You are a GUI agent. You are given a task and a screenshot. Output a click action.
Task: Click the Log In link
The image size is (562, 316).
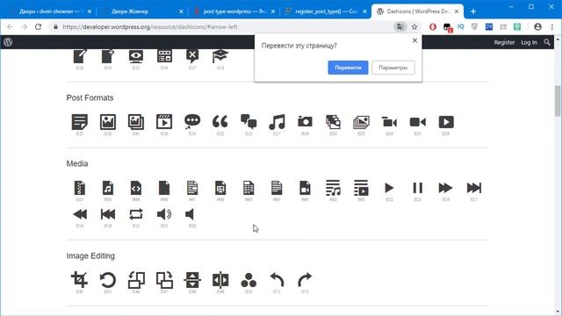click(529, 42)
